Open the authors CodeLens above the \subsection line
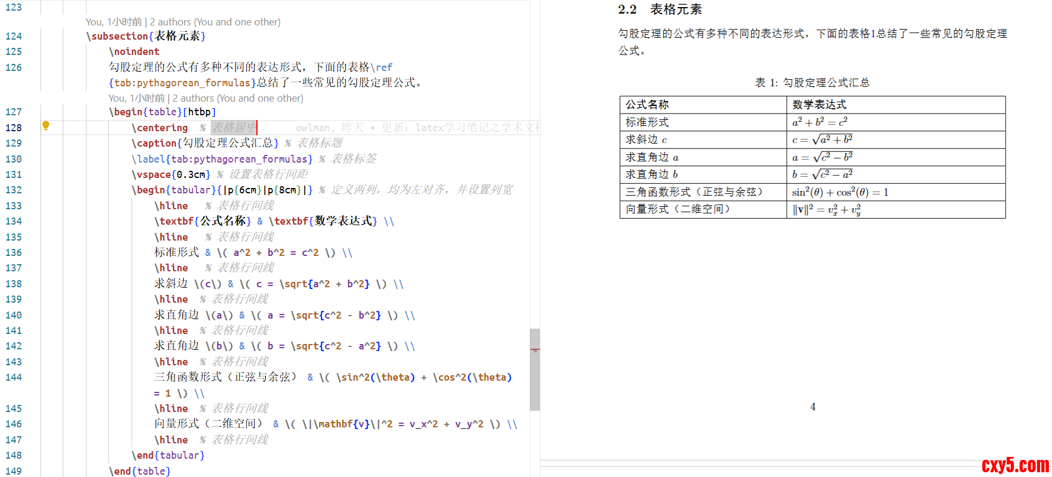The height and width of the screenshot is (477, 1052). (183, 22)
